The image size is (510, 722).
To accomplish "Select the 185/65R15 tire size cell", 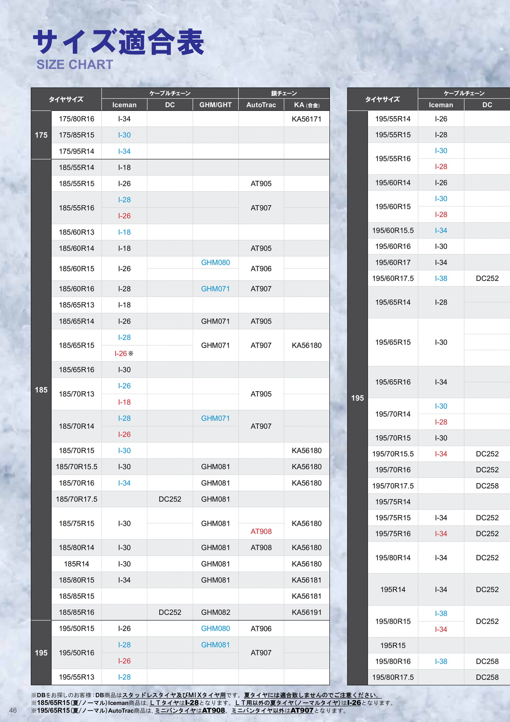I will (77, 345).
